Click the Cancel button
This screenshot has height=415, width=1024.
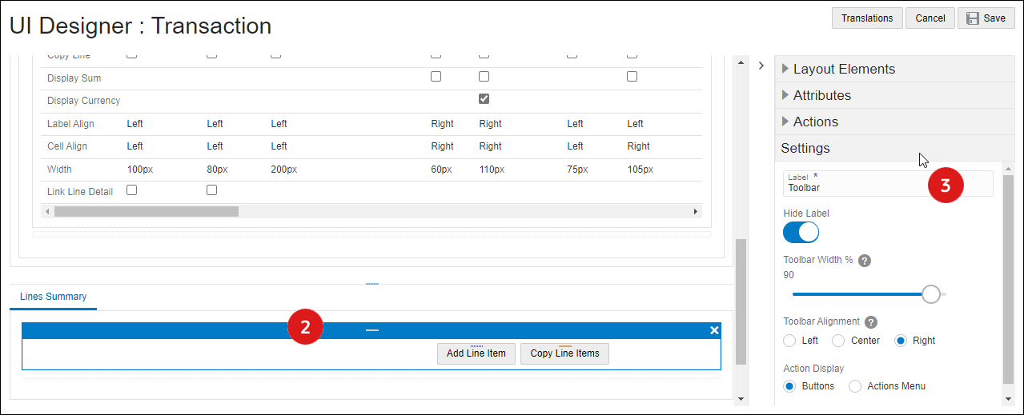tap(930, 18)
